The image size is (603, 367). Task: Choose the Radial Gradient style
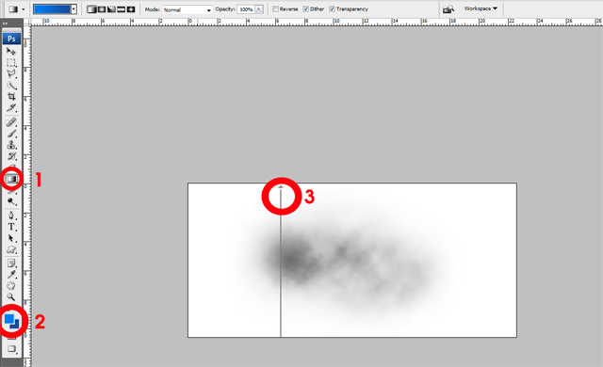click(102, 9)
